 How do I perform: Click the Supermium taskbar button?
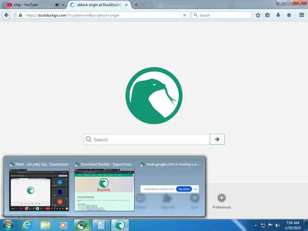tap(81, 225)
